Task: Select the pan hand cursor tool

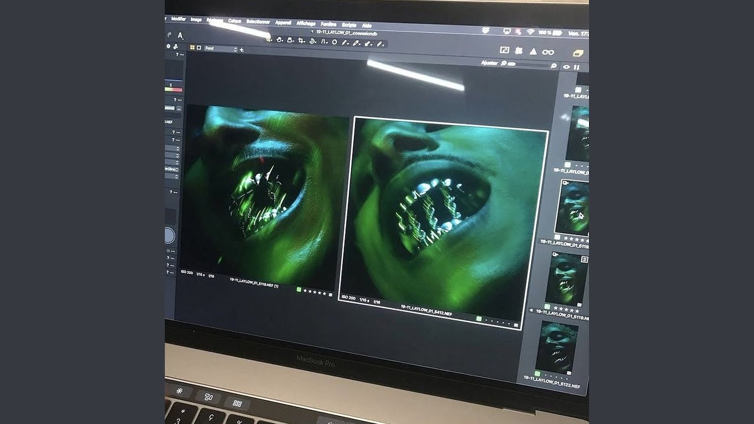Action: (x=279, y=39)
